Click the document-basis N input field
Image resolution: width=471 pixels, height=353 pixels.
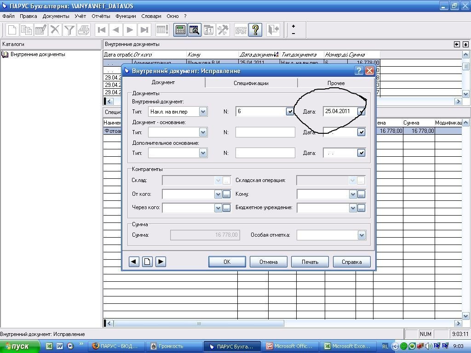265,132
